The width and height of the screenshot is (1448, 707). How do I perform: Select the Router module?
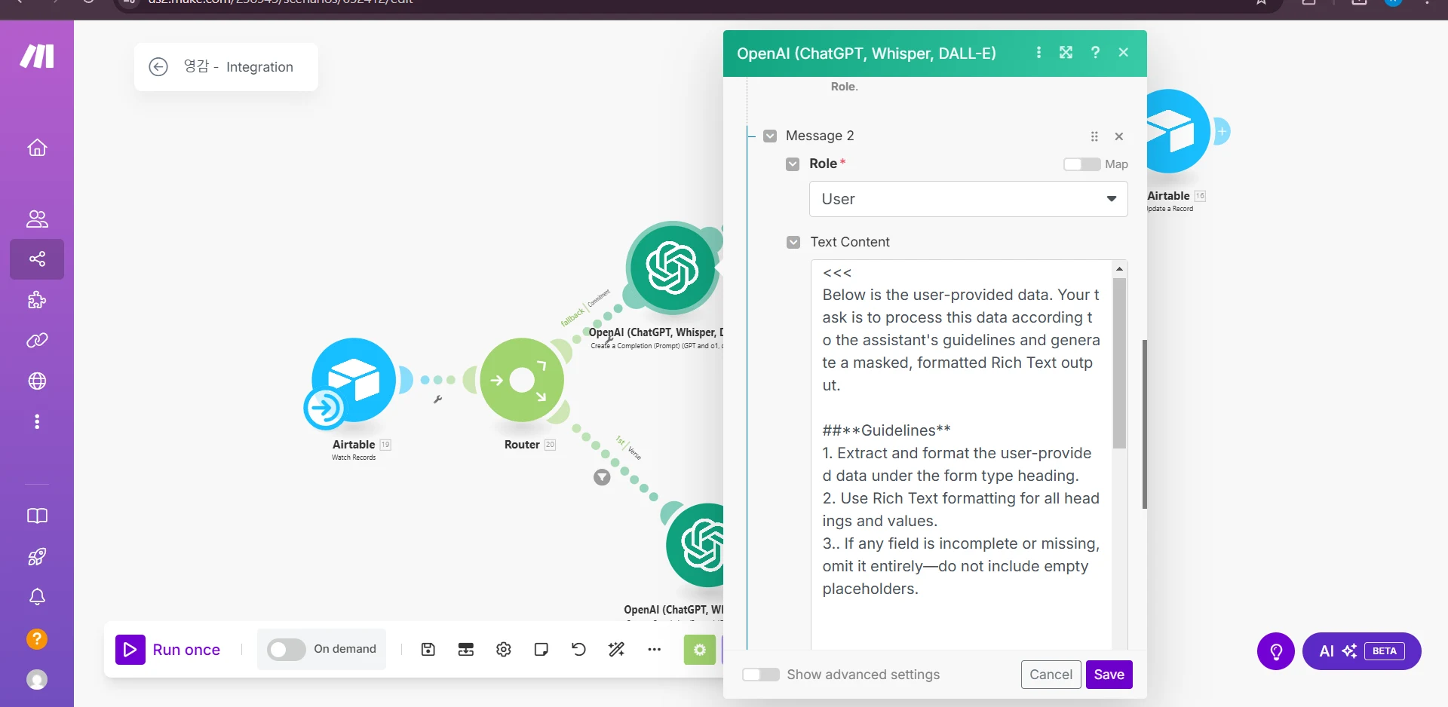point(522,381)
